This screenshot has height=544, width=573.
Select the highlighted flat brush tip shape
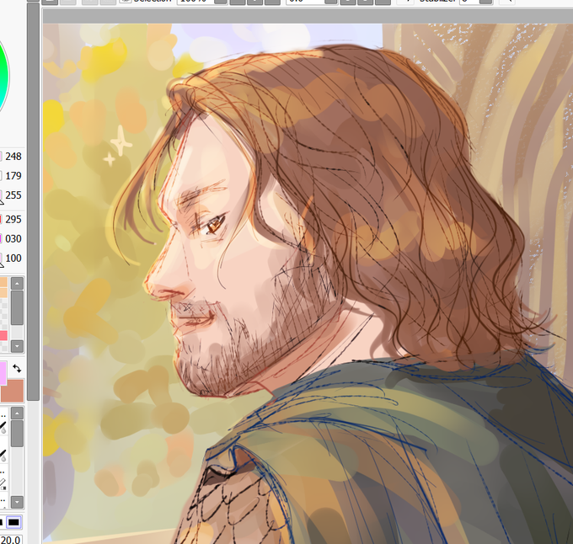(13, 522)
